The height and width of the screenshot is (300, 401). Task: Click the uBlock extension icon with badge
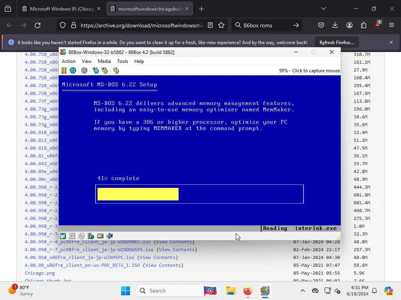tap(378, 25)
